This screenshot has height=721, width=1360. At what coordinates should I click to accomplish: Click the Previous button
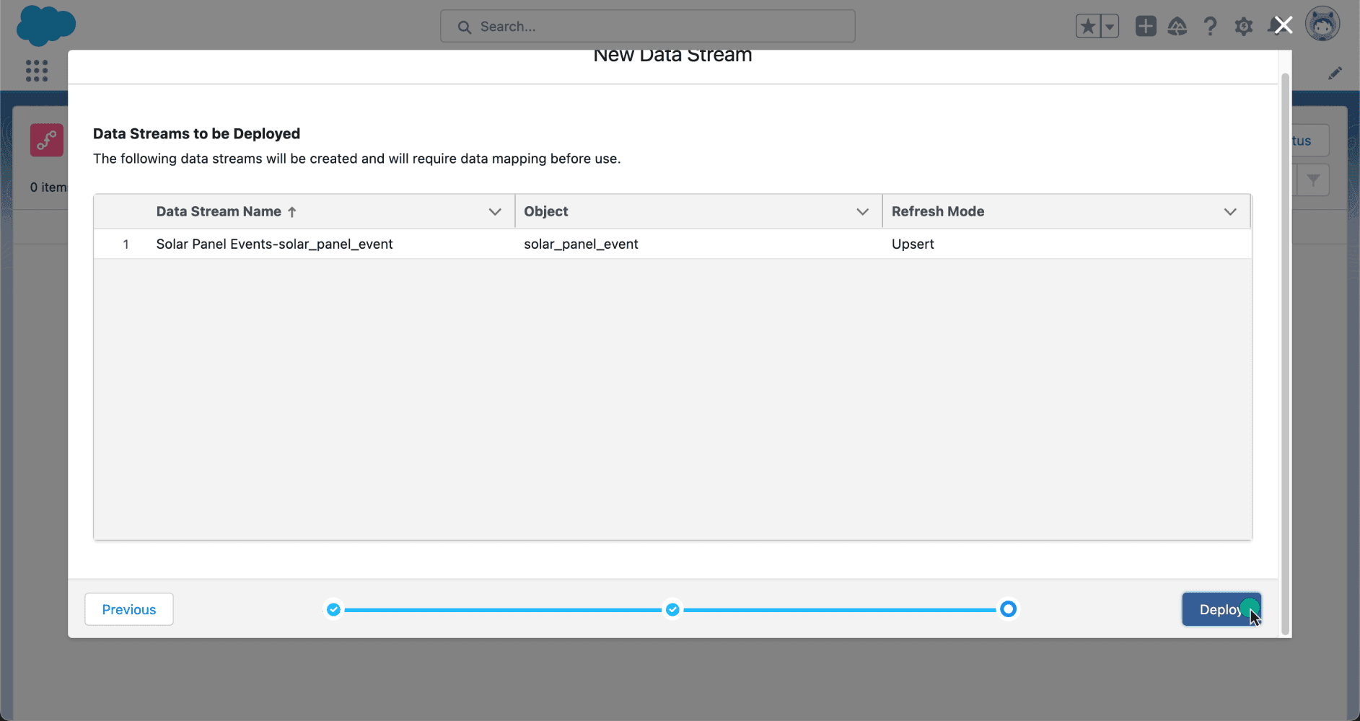[129, 609]
